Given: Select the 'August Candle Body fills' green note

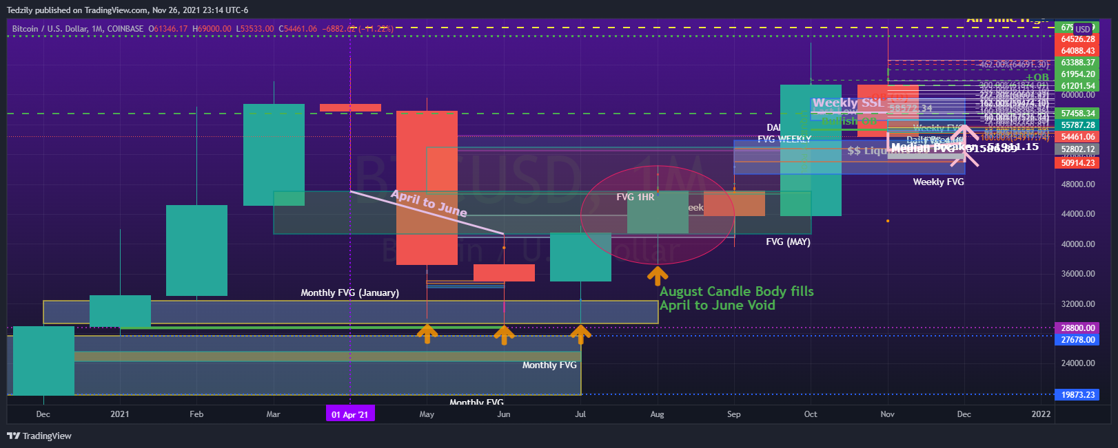Looking at the screenshot, I should coord(736,291).
